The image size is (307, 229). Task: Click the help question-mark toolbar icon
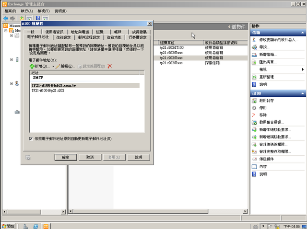point(38,18)
